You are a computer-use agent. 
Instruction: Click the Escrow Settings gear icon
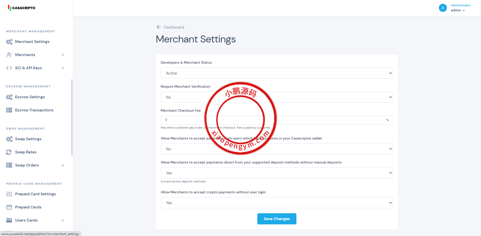pyautogui.click(x=9, y=97)
